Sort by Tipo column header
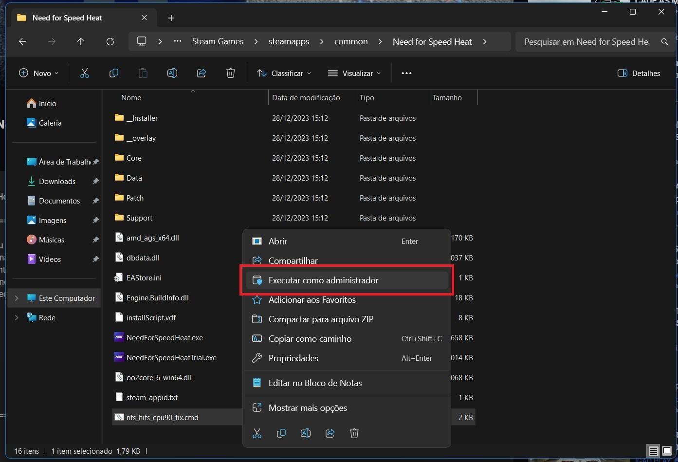 coord(392,97)
